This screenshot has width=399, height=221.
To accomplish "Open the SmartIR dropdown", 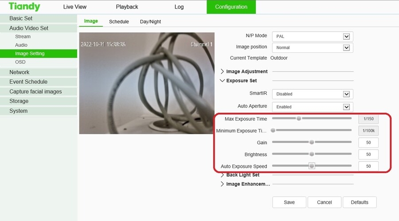I will click(x=313, y=94).
